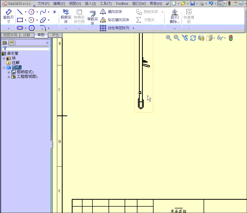This screenshot has width=247, height=213.
Task: Select the Point sketch tool
Action: pyautogui.click(x=54, y=12)
